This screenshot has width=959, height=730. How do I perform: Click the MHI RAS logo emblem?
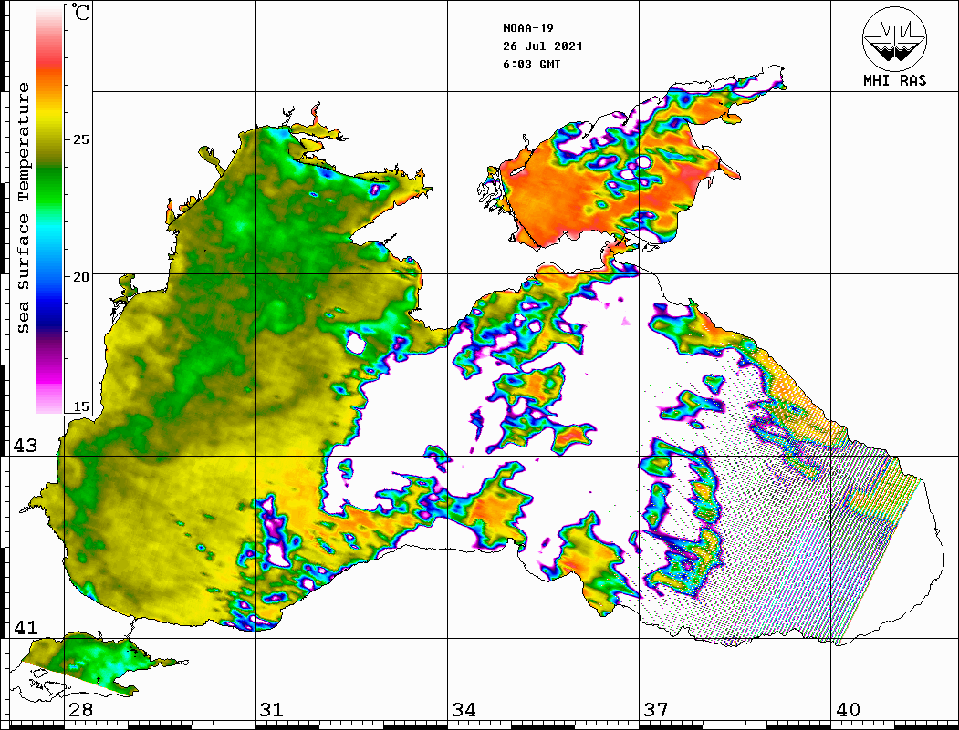[894, 38]
